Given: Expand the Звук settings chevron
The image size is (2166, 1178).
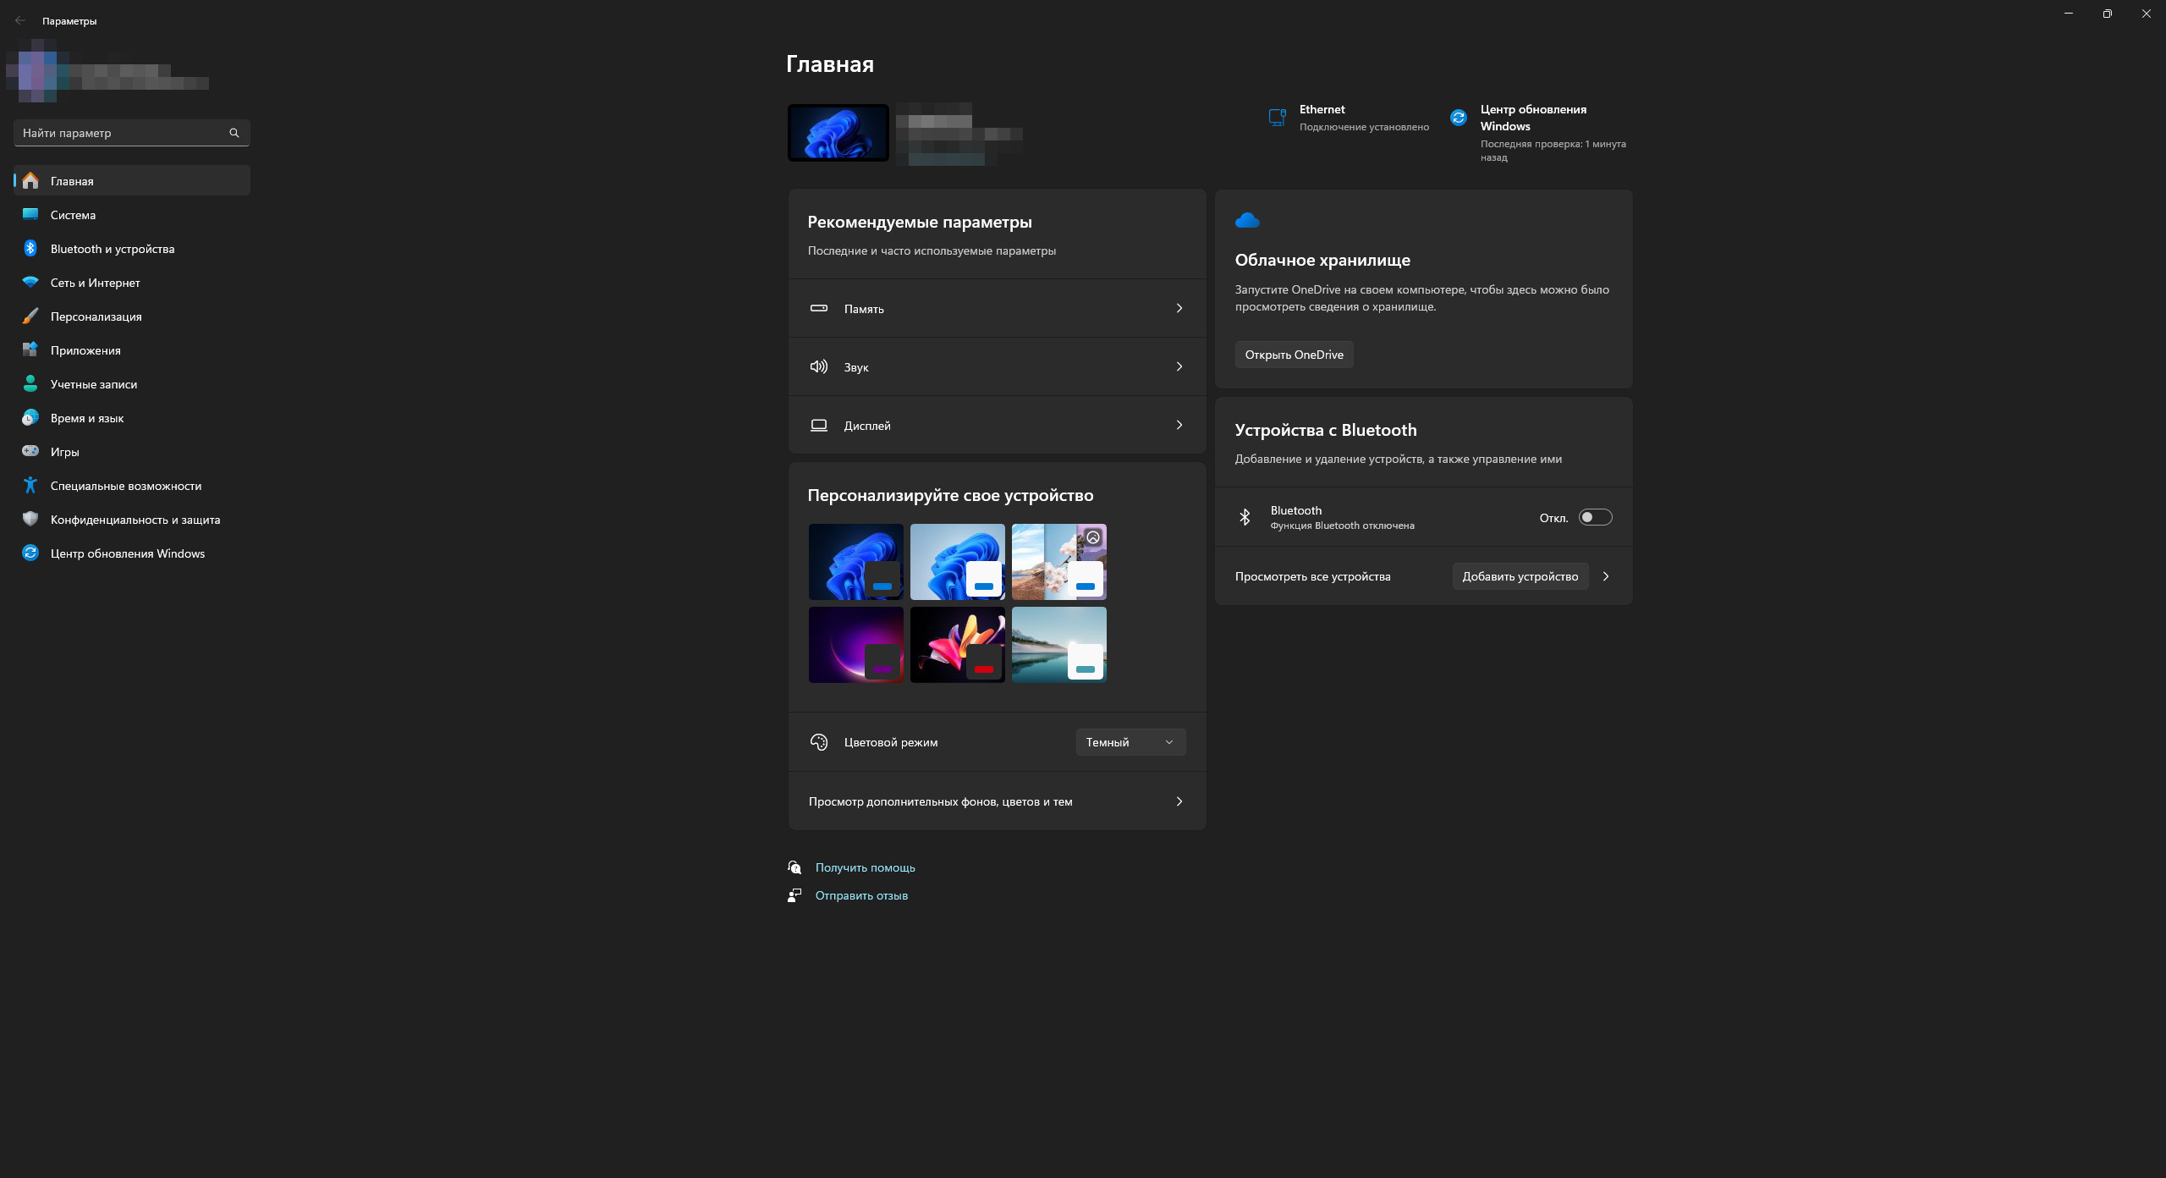Looking at the screenshot, I should pos(1179,366).
